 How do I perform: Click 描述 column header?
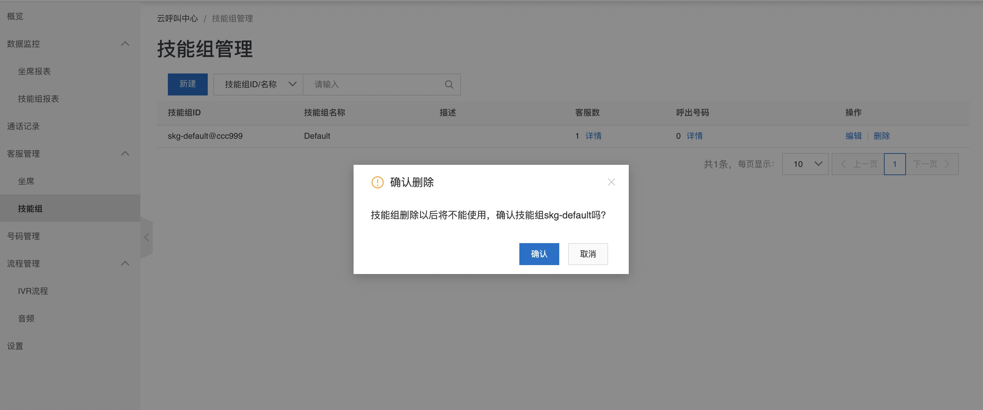[447, 112]
